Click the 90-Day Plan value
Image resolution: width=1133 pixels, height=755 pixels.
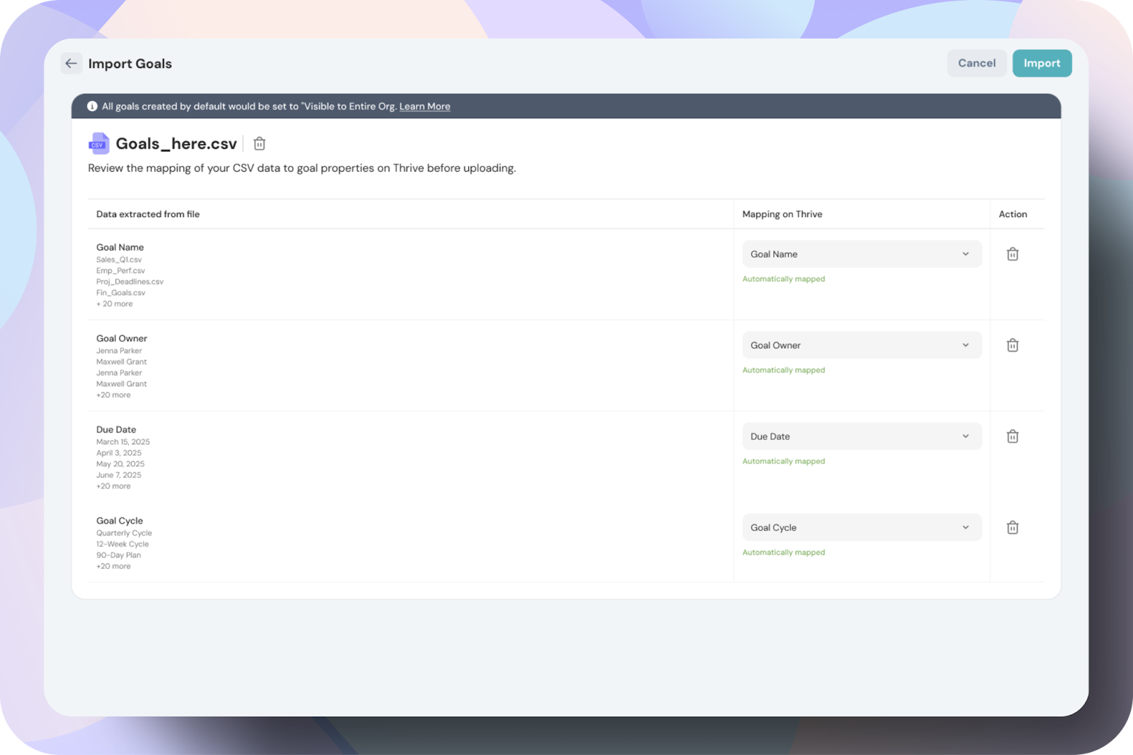pos(118,555)
